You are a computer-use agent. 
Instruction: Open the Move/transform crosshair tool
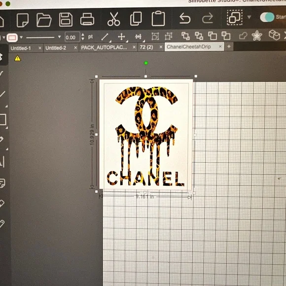(122, 36)
